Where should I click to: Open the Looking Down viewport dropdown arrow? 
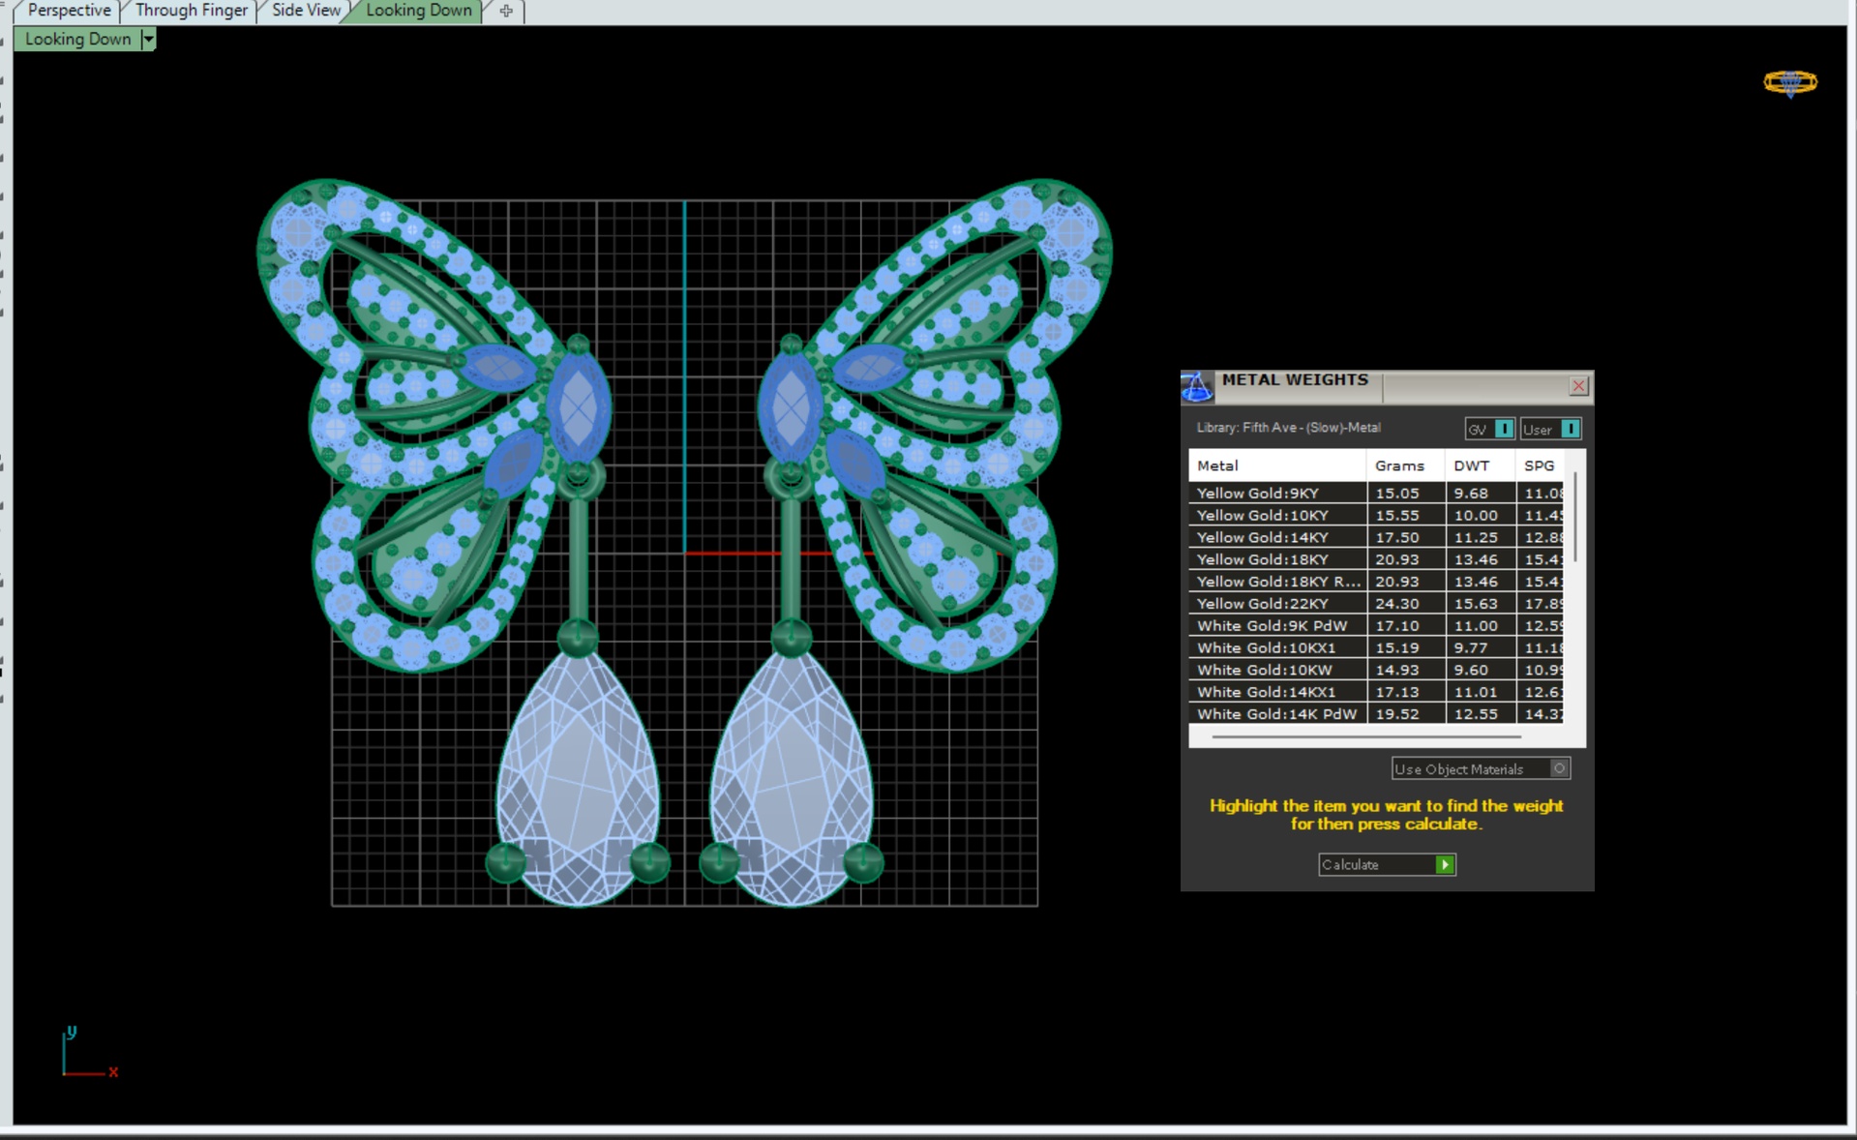pos(148,39)
